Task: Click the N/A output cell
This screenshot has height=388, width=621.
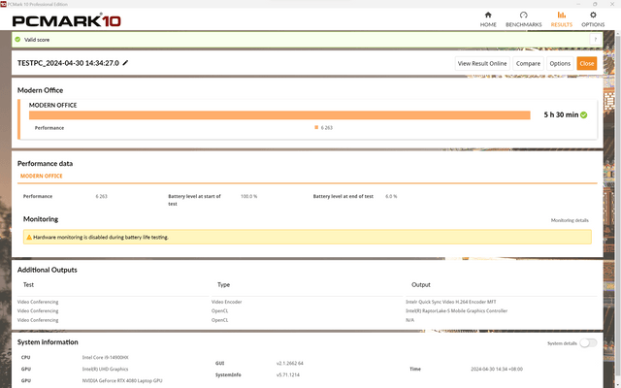Action: point(409,320)
